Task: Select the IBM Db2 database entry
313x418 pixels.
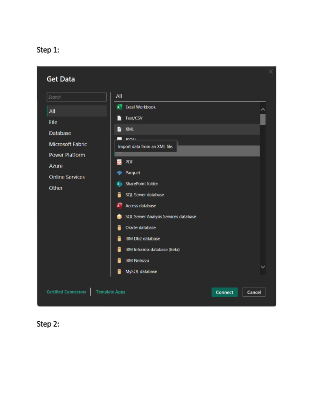Action: pyautogui.click(x=187, y=238)
